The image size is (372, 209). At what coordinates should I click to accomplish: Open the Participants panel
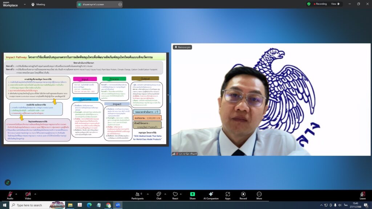click(x=137, y=195)
